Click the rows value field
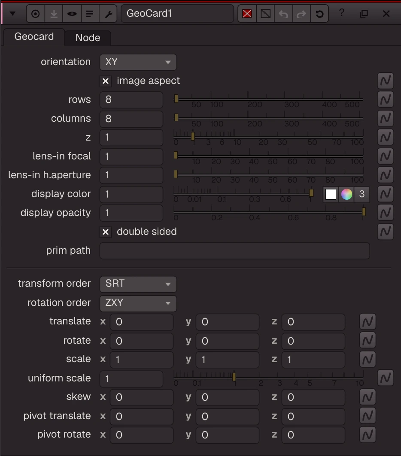Screen dimensions: 401x456 pos(131,100)
